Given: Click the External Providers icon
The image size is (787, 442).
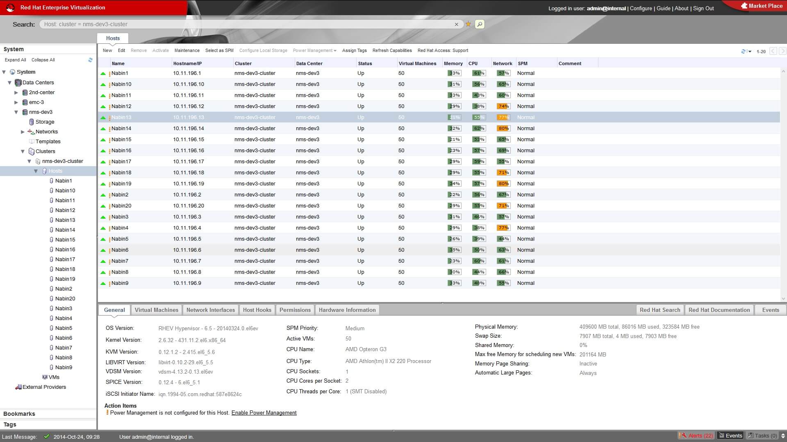Looking at the screenshot, I should tap(18, 387).
